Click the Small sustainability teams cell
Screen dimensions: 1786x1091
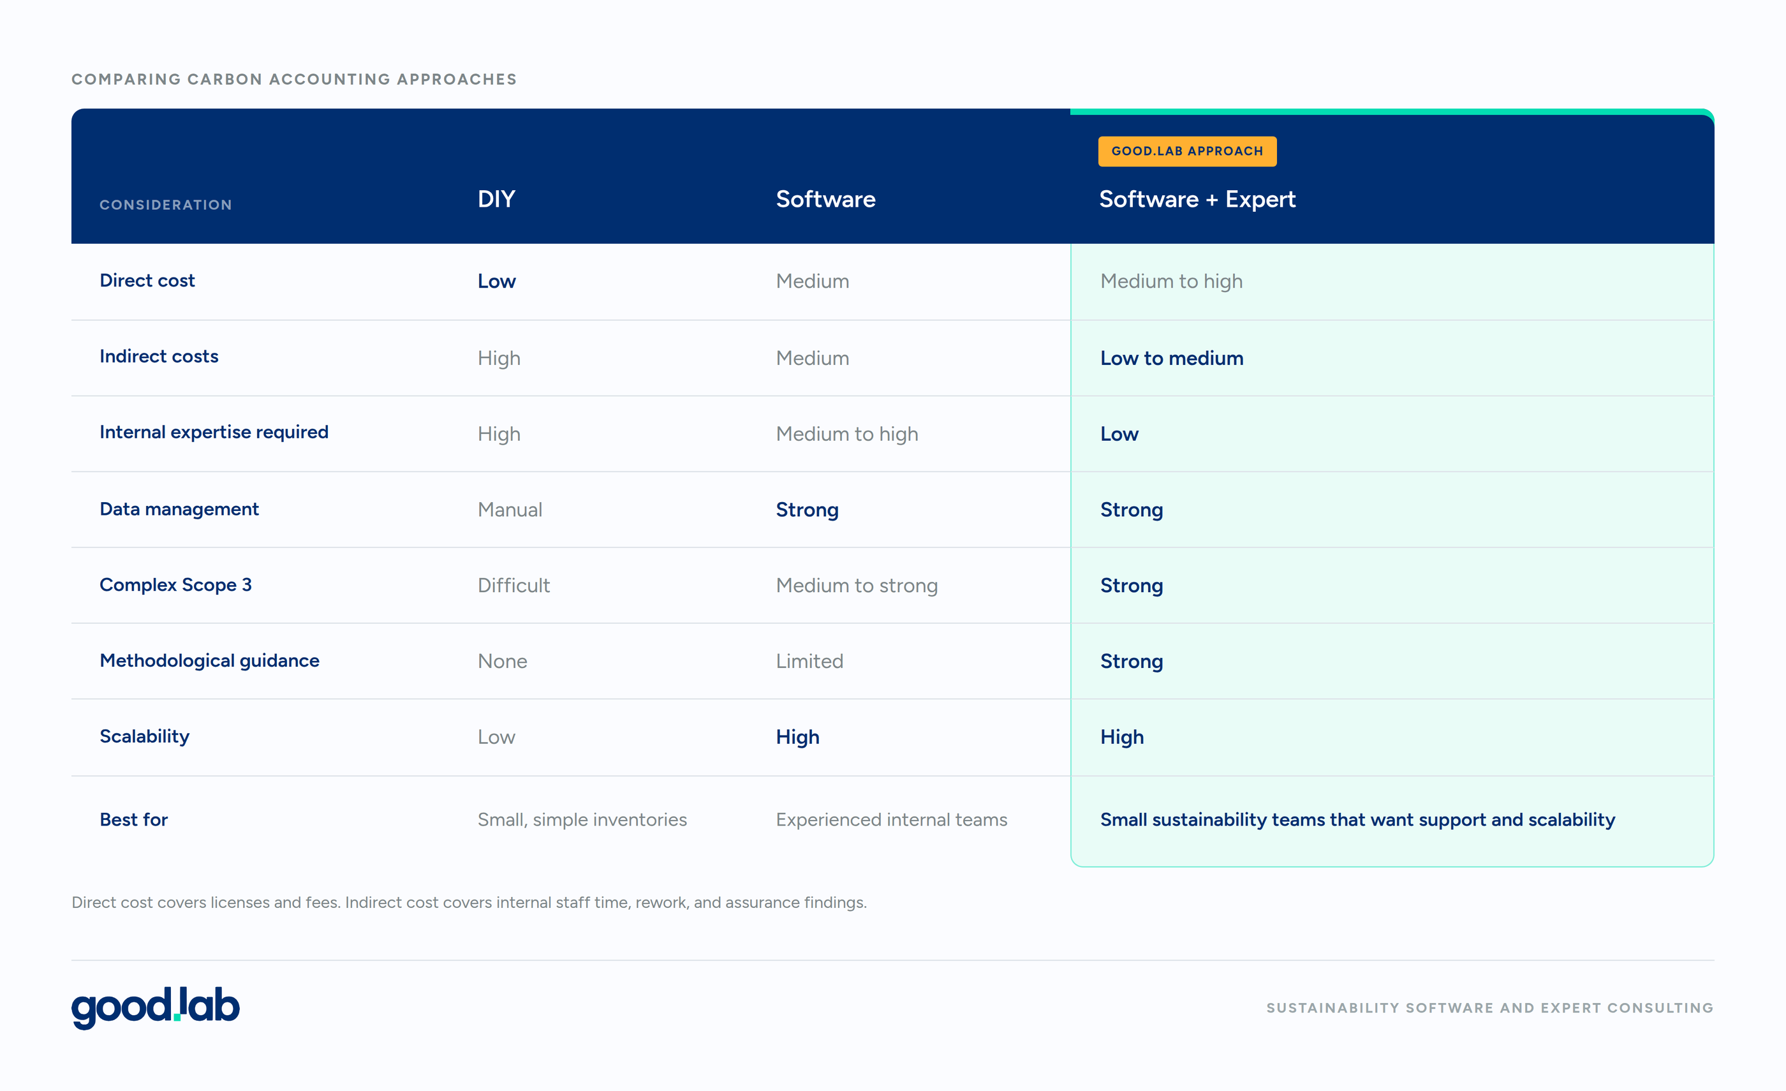pos(1357,820)
